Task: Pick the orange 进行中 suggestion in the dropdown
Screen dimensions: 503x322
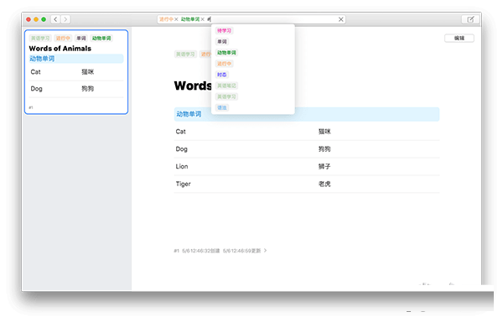Action: 224,64
